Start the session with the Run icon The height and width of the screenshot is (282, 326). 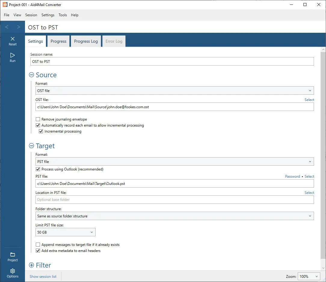pos(12,55)
